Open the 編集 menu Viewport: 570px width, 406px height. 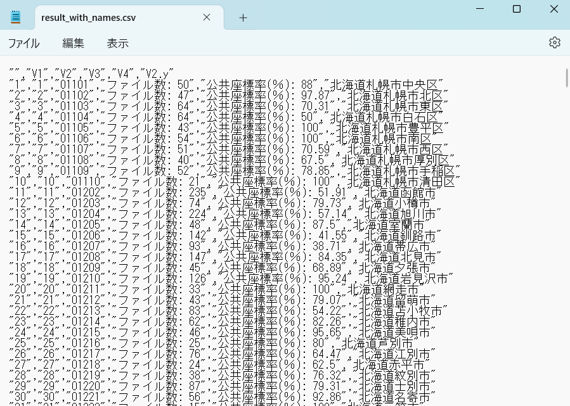tap(73, 43)
